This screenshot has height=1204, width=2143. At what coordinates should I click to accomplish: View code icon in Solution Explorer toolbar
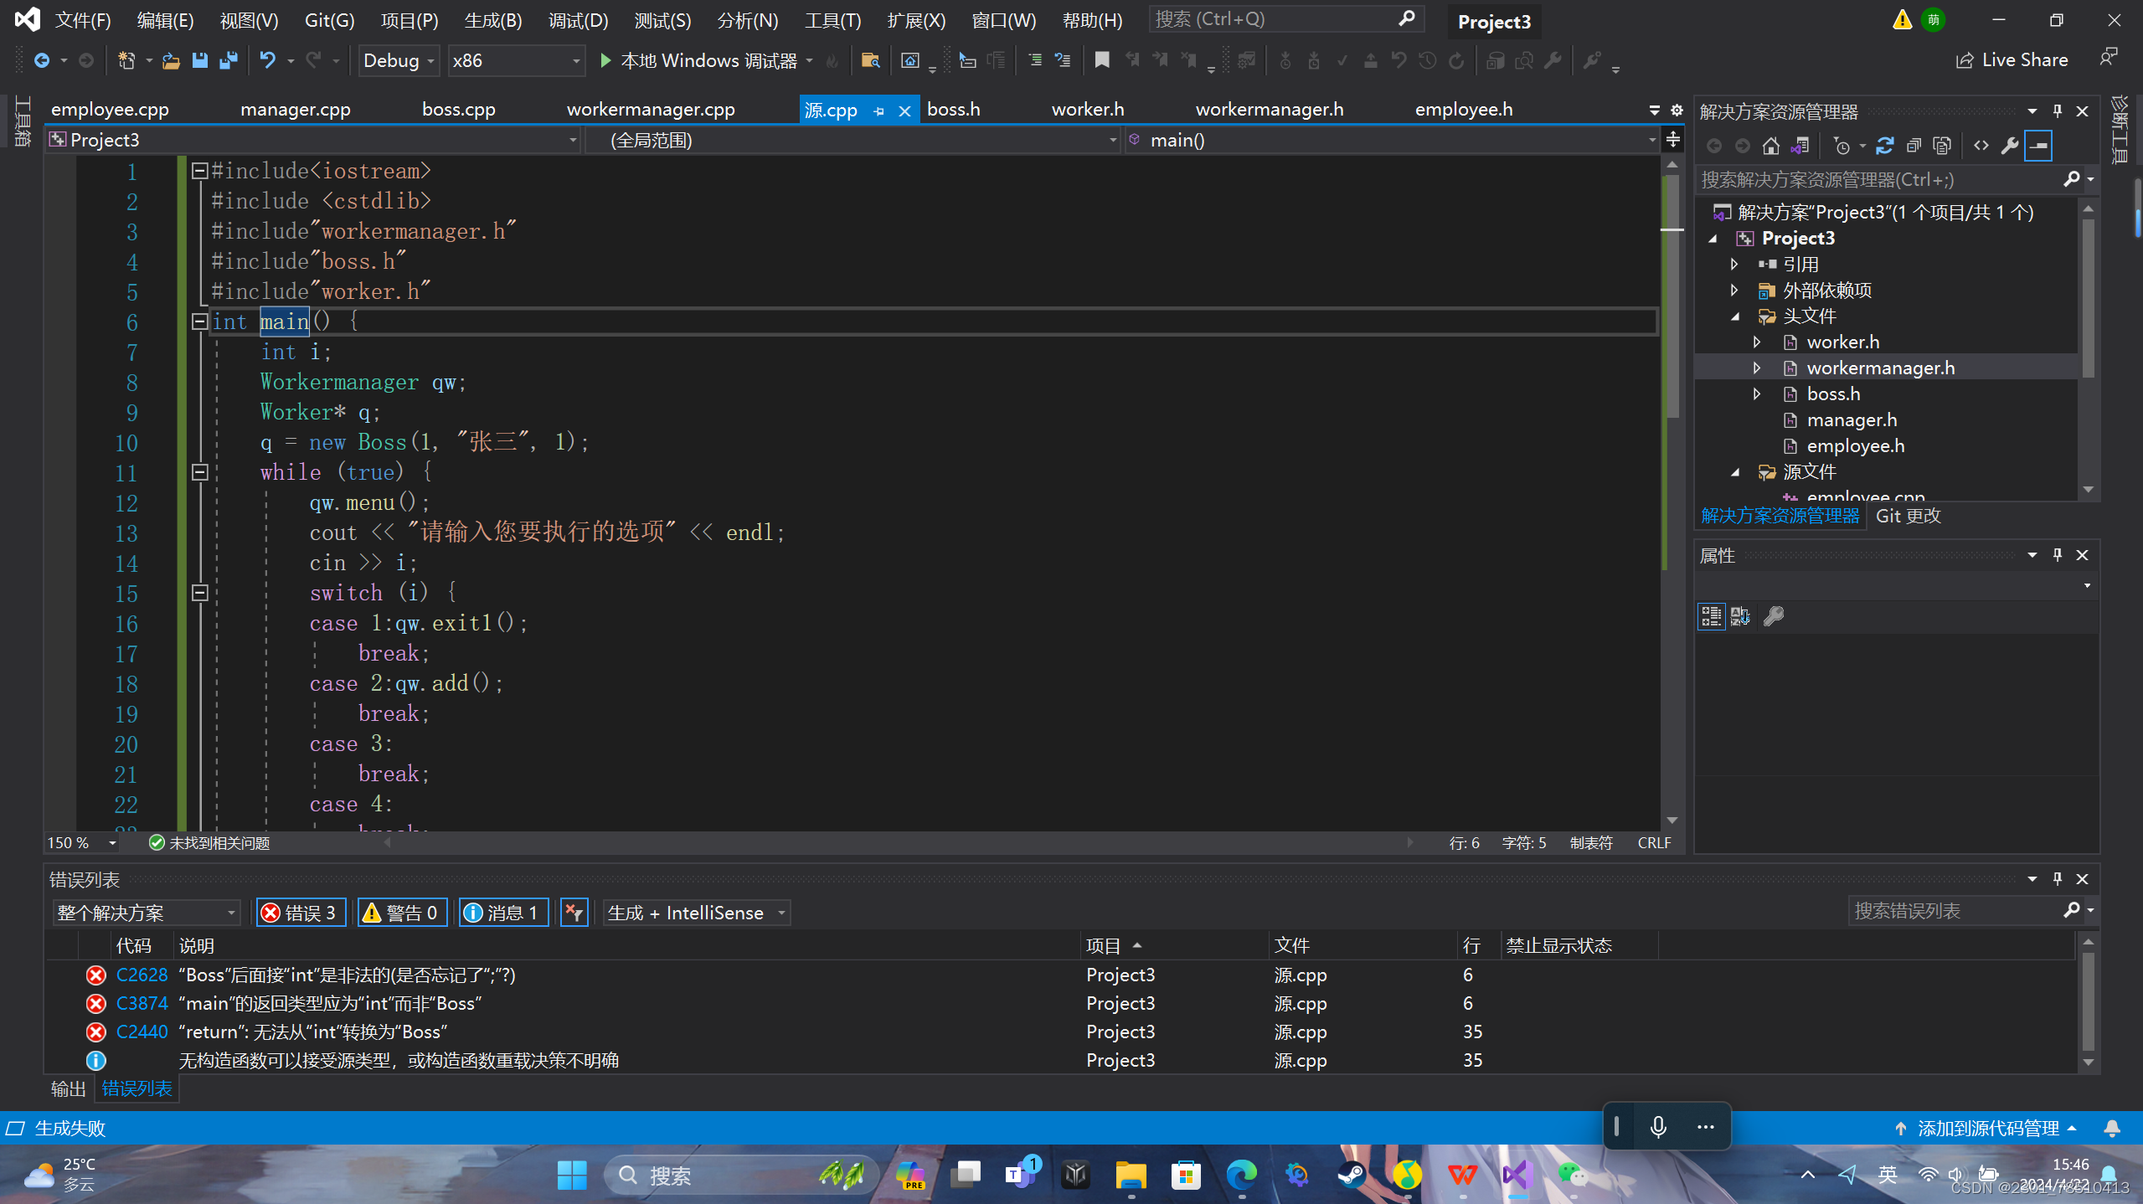point(1981,146)
